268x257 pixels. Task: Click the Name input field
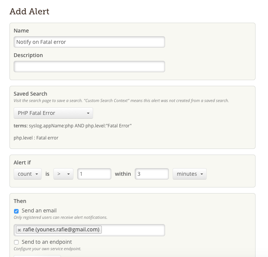[89, 42]
